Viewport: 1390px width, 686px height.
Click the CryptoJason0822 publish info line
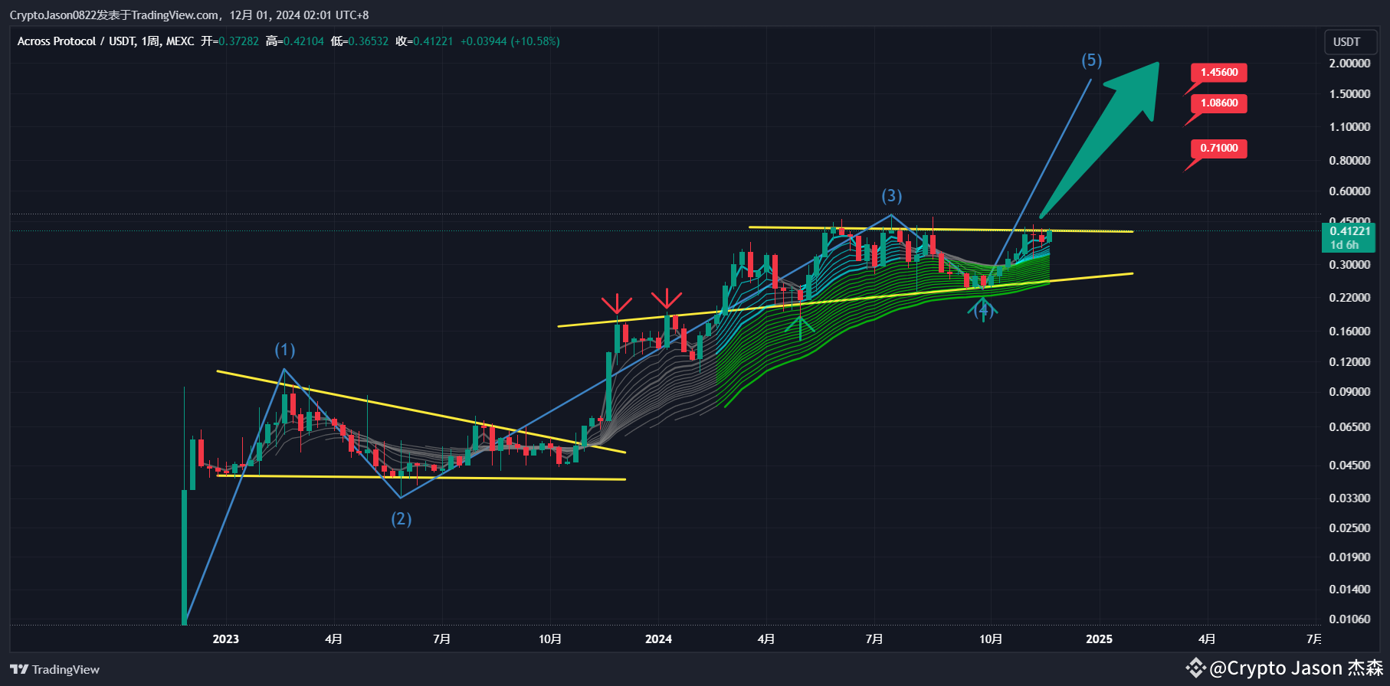[189, 15]
